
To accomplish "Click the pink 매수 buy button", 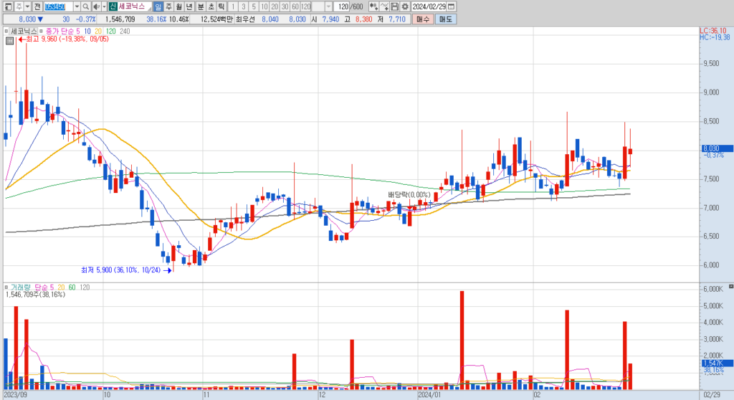I will (423, 19).
